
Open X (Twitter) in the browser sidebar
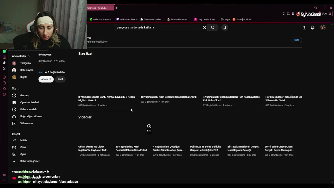pyautogui.click(x=4, y=69)
